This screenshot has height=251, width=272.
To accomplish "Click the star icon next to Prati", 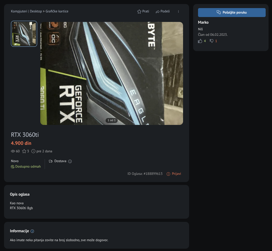I will [x=139, y=12].
